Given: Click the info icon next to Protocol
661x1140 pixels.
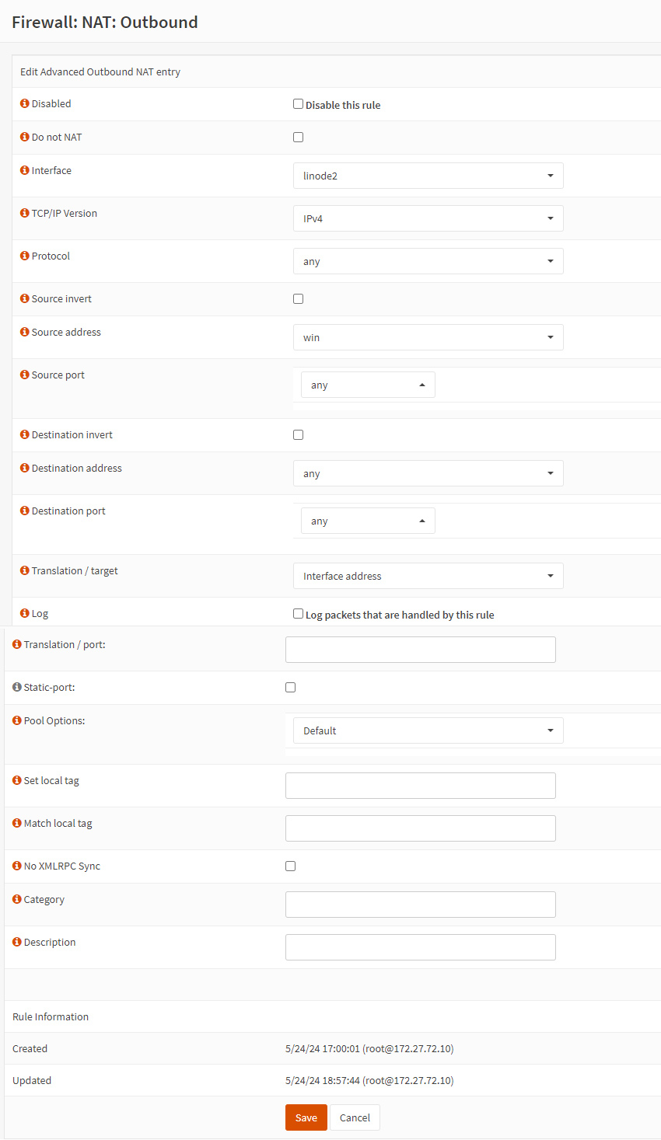Looking at the screenshot, I should [25, 256].
